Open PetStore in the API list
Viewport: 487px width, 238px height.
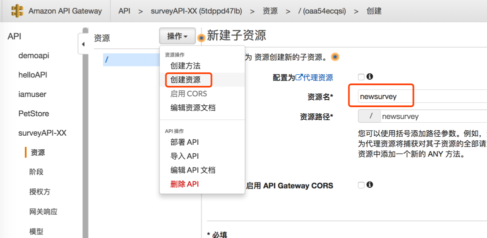[33, 113]
